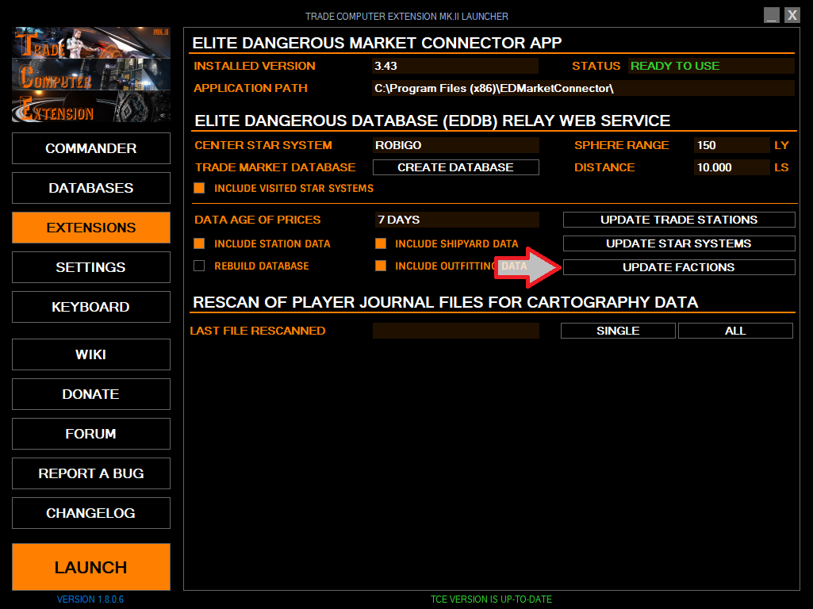
Task: Select the Installed Version field
Action: 455,66
